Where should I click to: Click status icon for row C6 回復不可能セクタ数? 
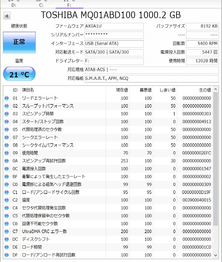coord(7,224)
